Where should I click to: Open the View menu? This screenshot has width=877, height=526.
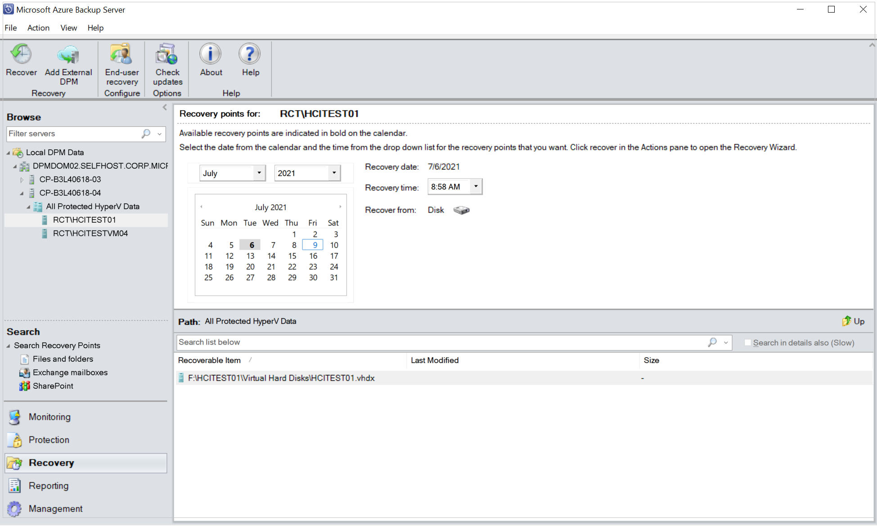(x=67, y=27)
